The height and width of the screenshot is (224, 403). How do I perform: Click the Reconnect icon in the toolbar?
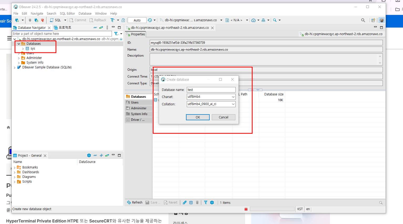37,20
